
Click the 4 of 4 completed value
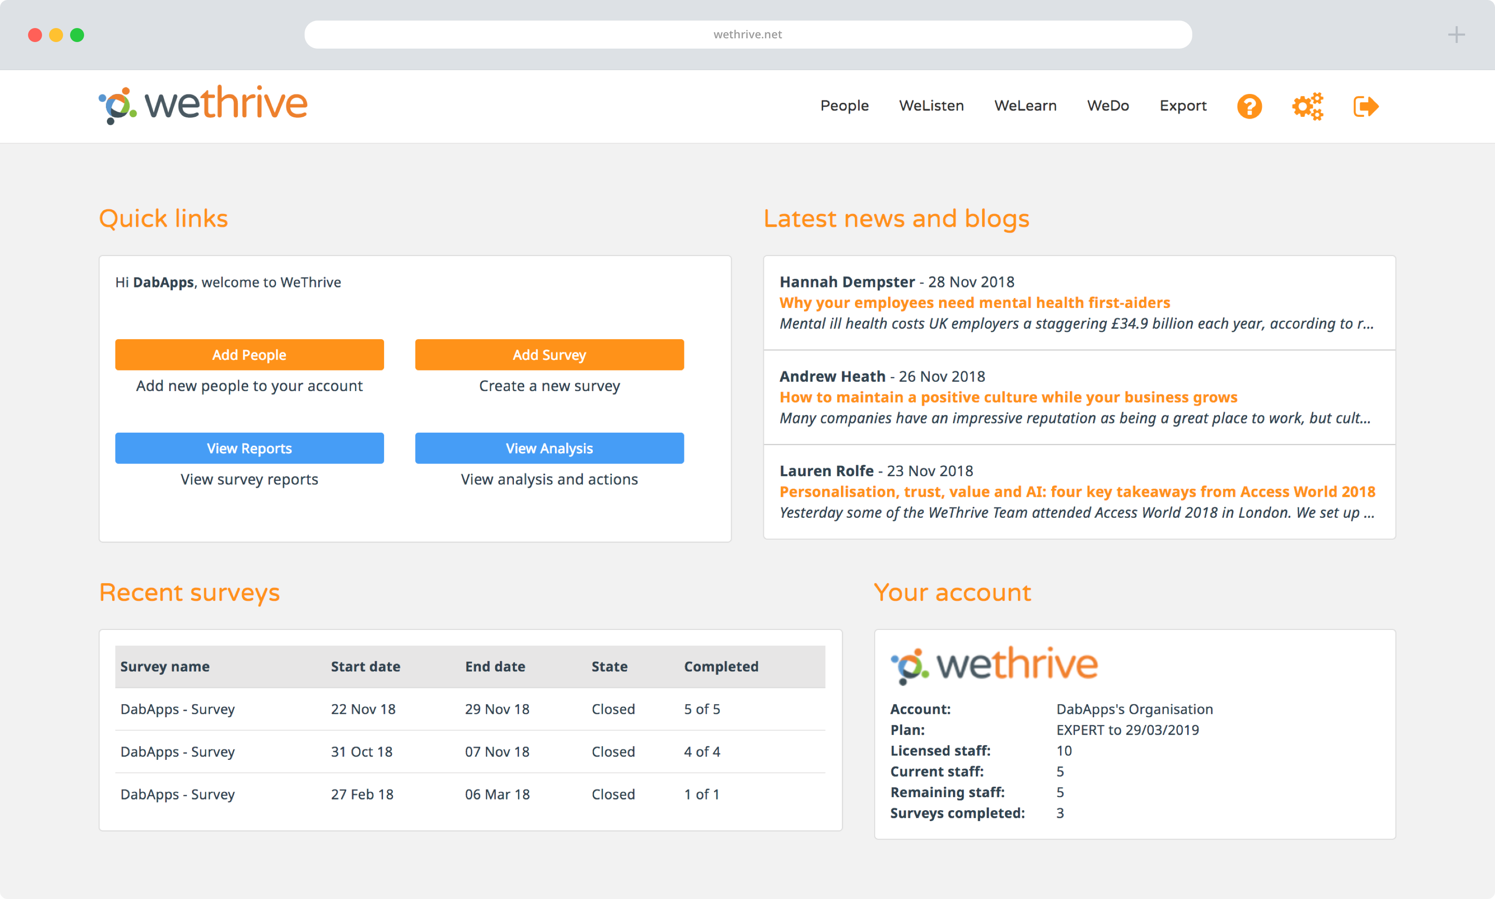pos(702,751)
